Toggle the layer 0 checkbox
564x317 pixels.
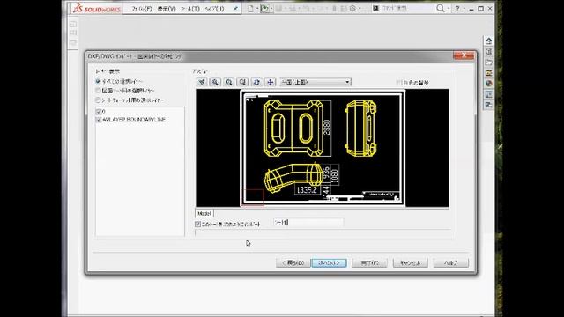[99, 112]
